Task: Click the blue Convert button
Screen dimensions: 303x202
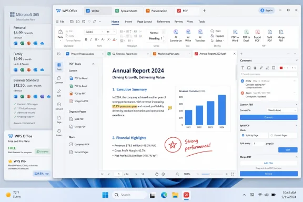Action: tap(269, 117)
